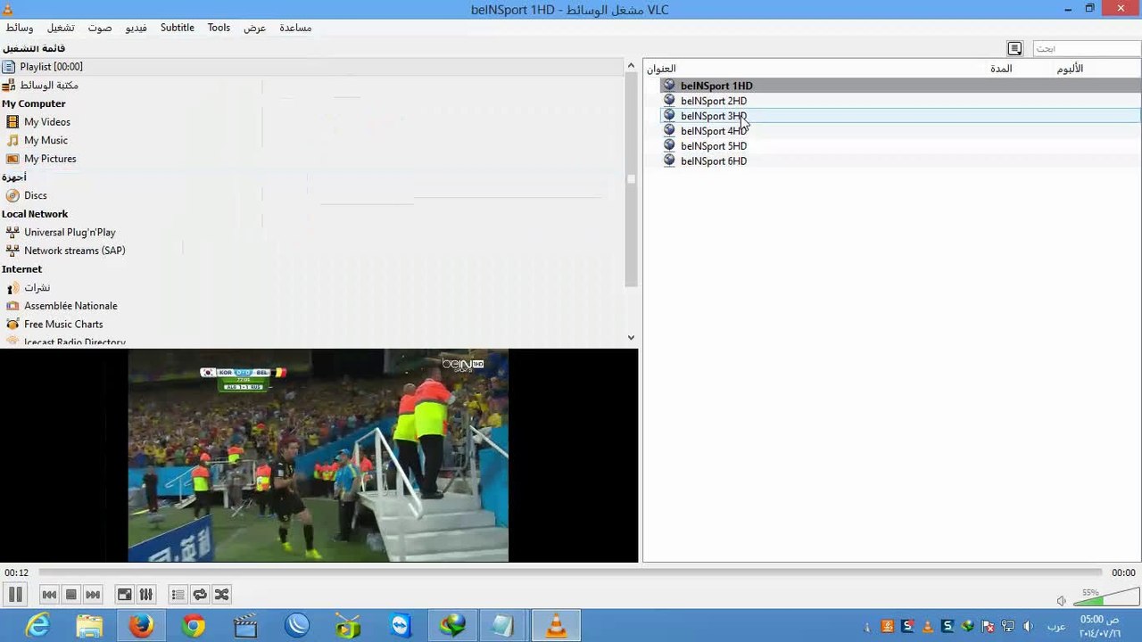Open Assemblée Nationale source
The width and height of the screenshot is (1142, 642).
click(70, 306)
